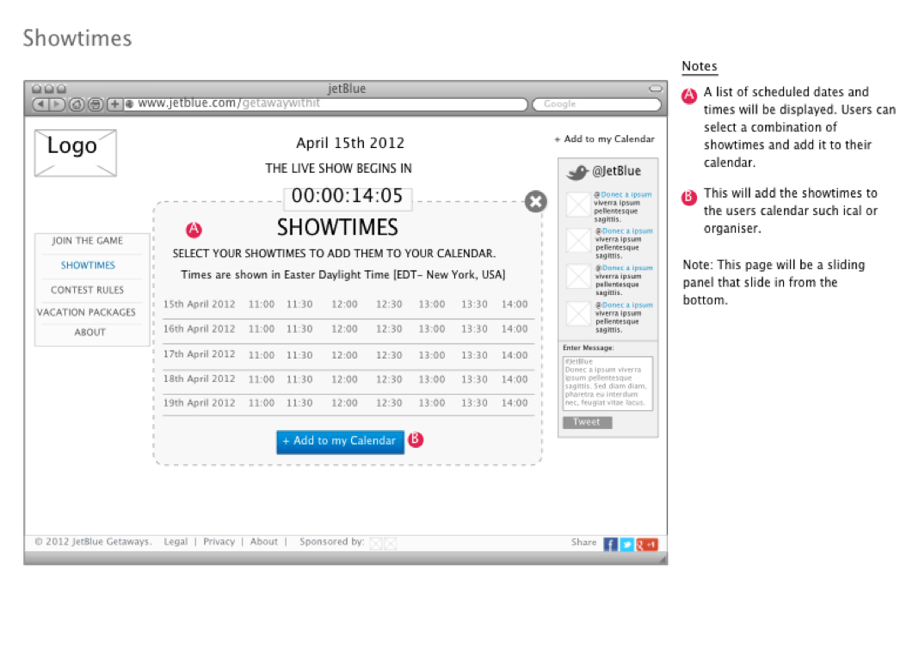This screenshot has width=919, height=657.
Task: Select 11:30 showtime on 19th April 2012
Action: point(299,402)
